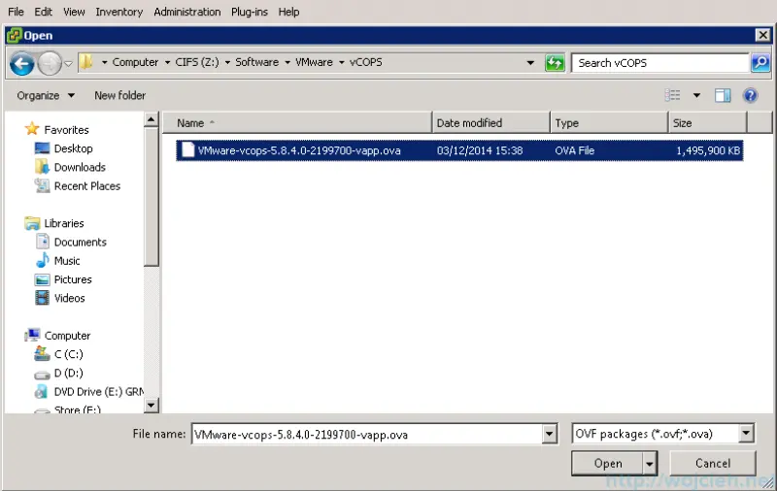Click the Cancel button
Image resolution: width=777 pixels, height=491 pixels.
pyautogui.click(x=712, y=463)
